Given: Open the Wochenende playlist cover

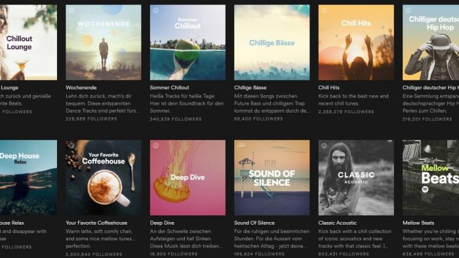Looking at the screenshot, I should (104, 43).
